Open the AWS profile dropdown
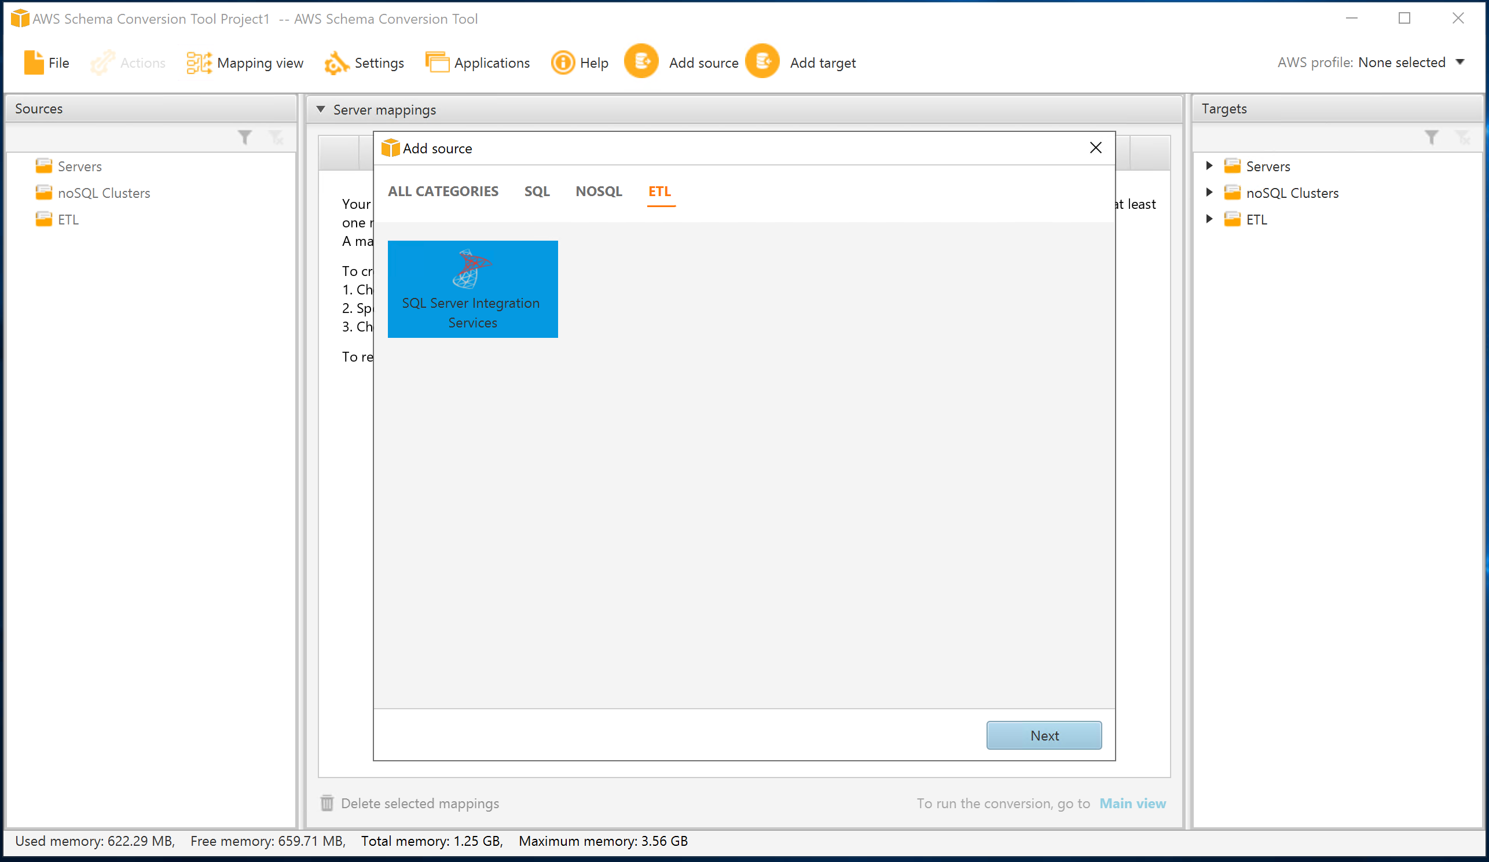This screenshot has width=1489, height=862. 1461,62
